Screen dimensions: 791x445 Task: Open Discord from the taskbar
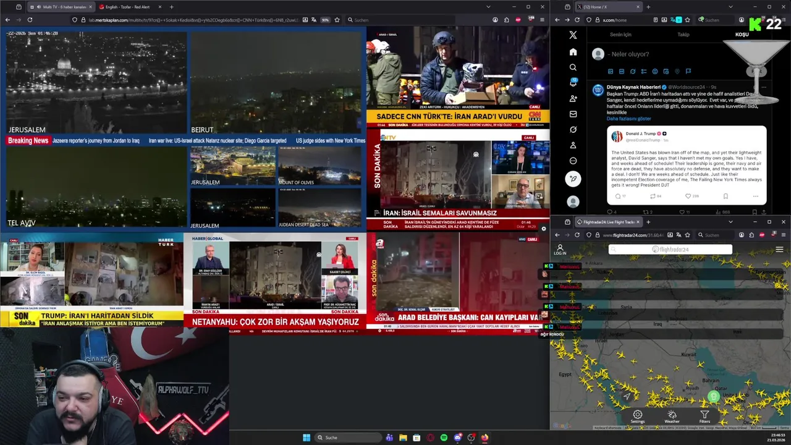457,438
